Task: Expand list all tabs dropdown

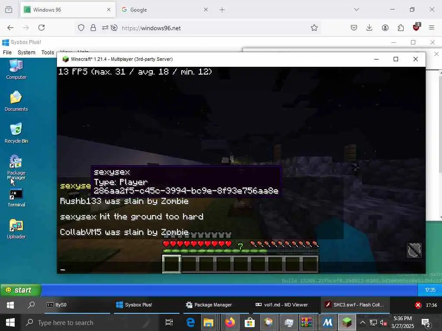Action: [x=357, y=9]
